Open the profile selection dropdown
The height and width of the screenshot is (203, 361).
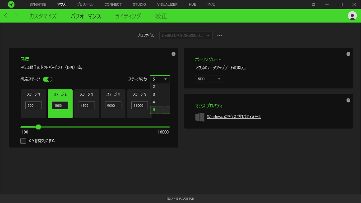[185, 35]
